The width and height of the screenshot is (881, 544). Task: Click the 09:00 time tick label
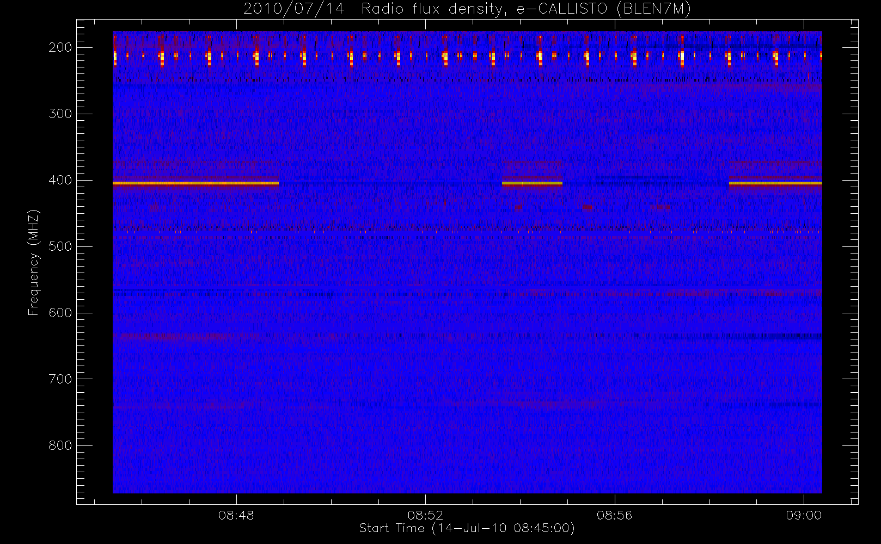(804, 515)
